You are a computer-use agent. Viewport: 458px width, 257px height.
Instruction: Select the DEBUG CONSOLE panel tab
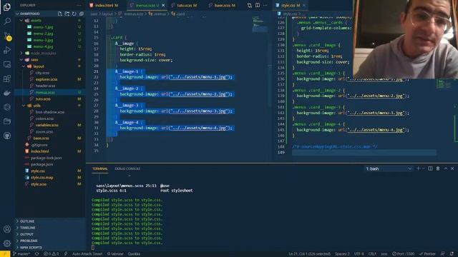(127, 168)
